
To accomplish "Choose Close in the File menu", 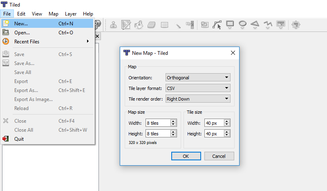I will 47,121.
